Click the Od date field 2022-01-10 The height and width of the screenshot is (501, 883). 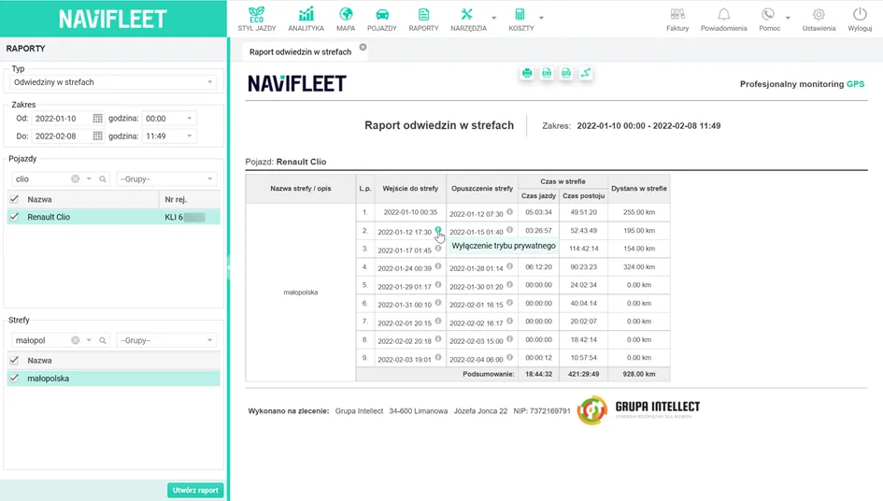(61, 119)
